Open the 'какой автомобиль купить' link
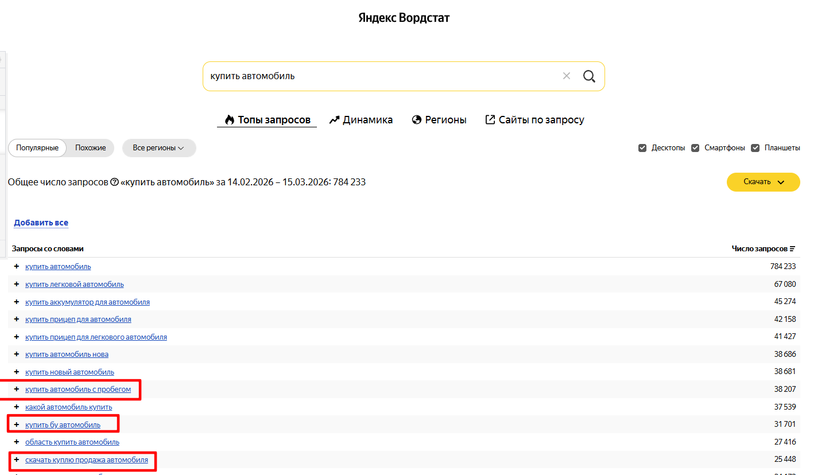This screenshot has height=475, width=833. [69, 407]
